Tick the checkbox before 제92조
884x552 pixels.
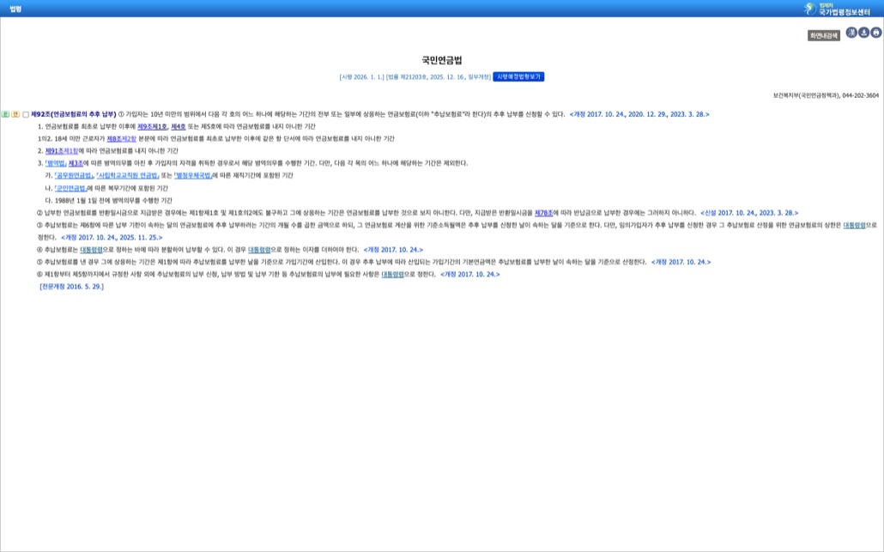[26, 114]
